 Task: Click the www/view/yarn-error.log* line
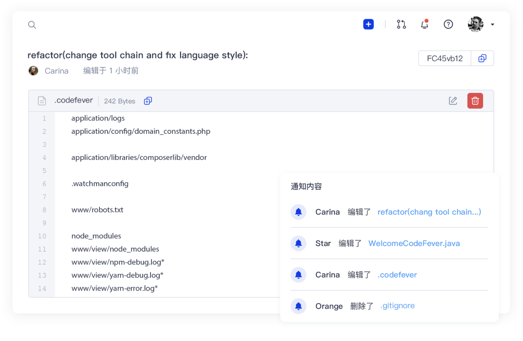click(115, 288)
